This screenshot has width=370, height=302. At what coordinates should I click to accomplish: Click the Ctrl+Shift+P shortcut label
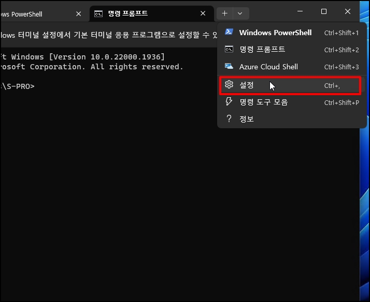(x=341, y=102)
